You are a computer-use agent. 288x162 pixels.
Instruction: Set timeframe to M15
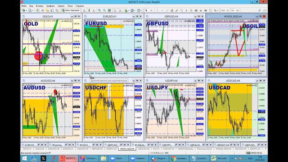pos(223,10)
